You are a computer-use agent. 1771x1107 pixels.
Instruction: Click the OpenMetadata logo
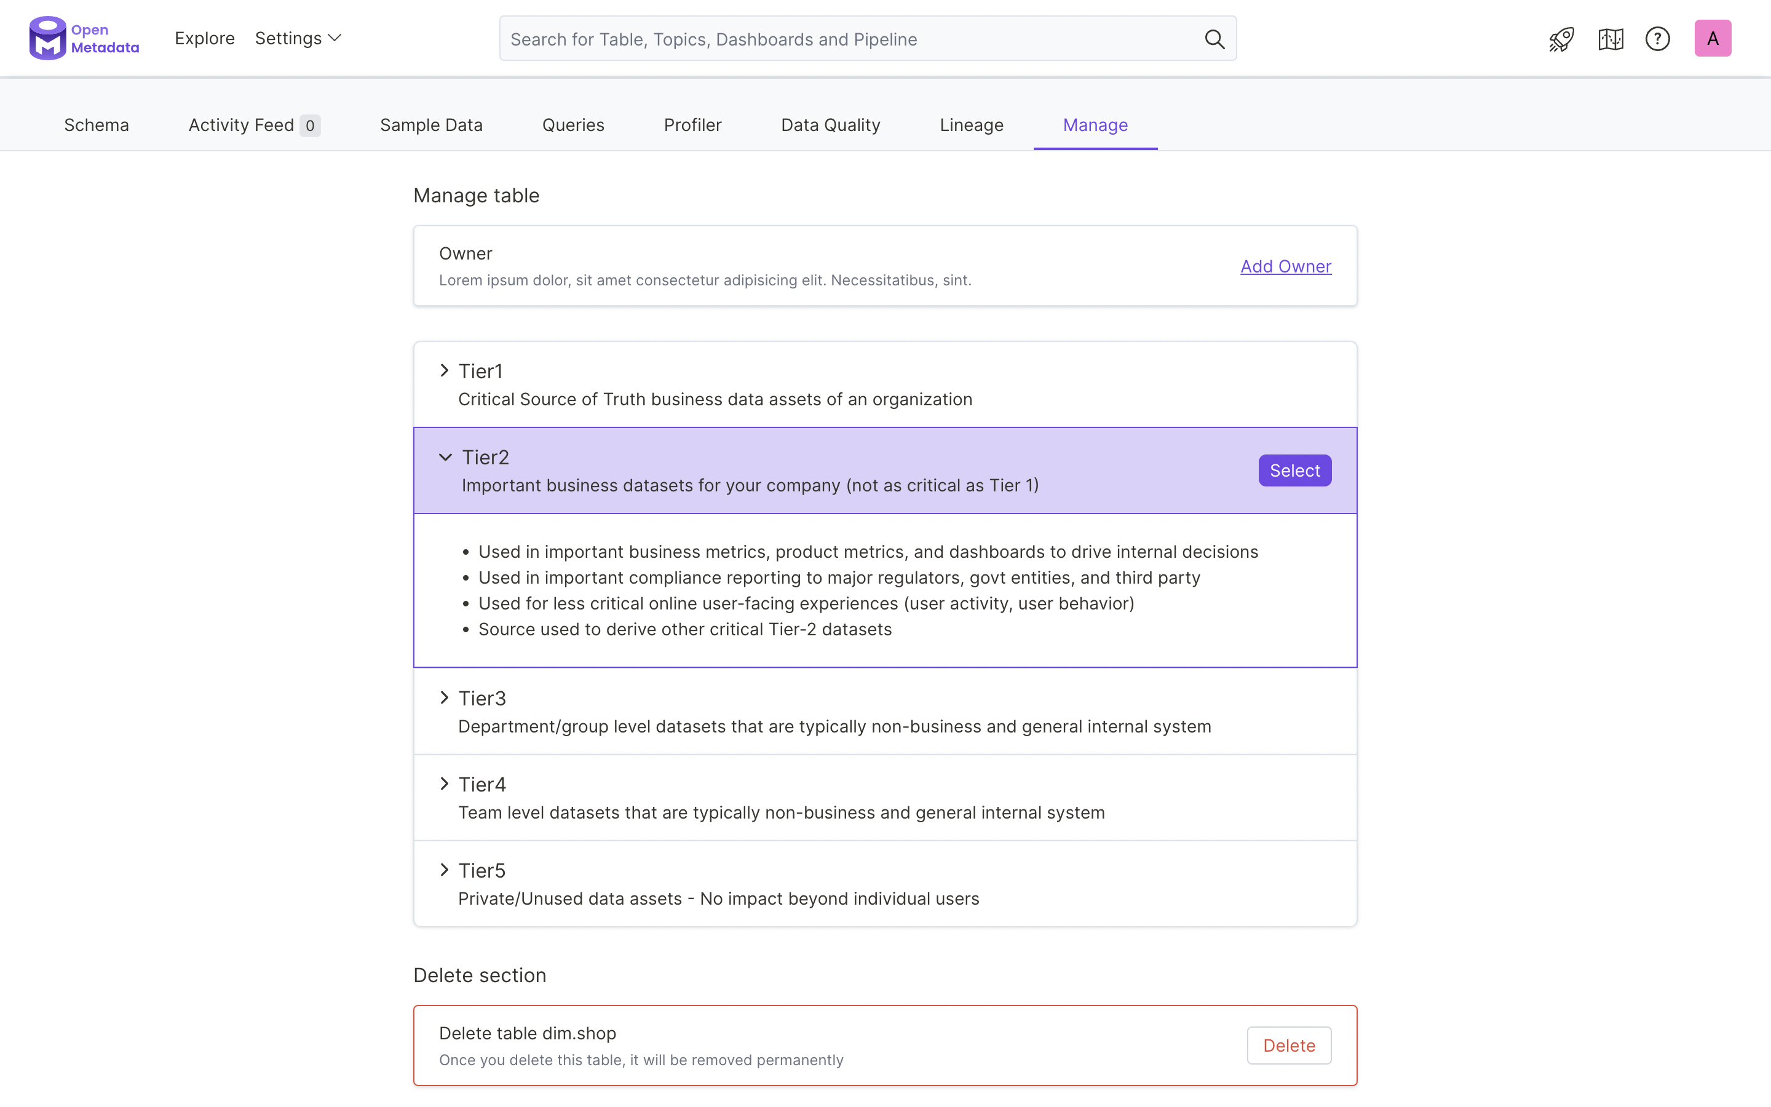[x=84, y=38]
